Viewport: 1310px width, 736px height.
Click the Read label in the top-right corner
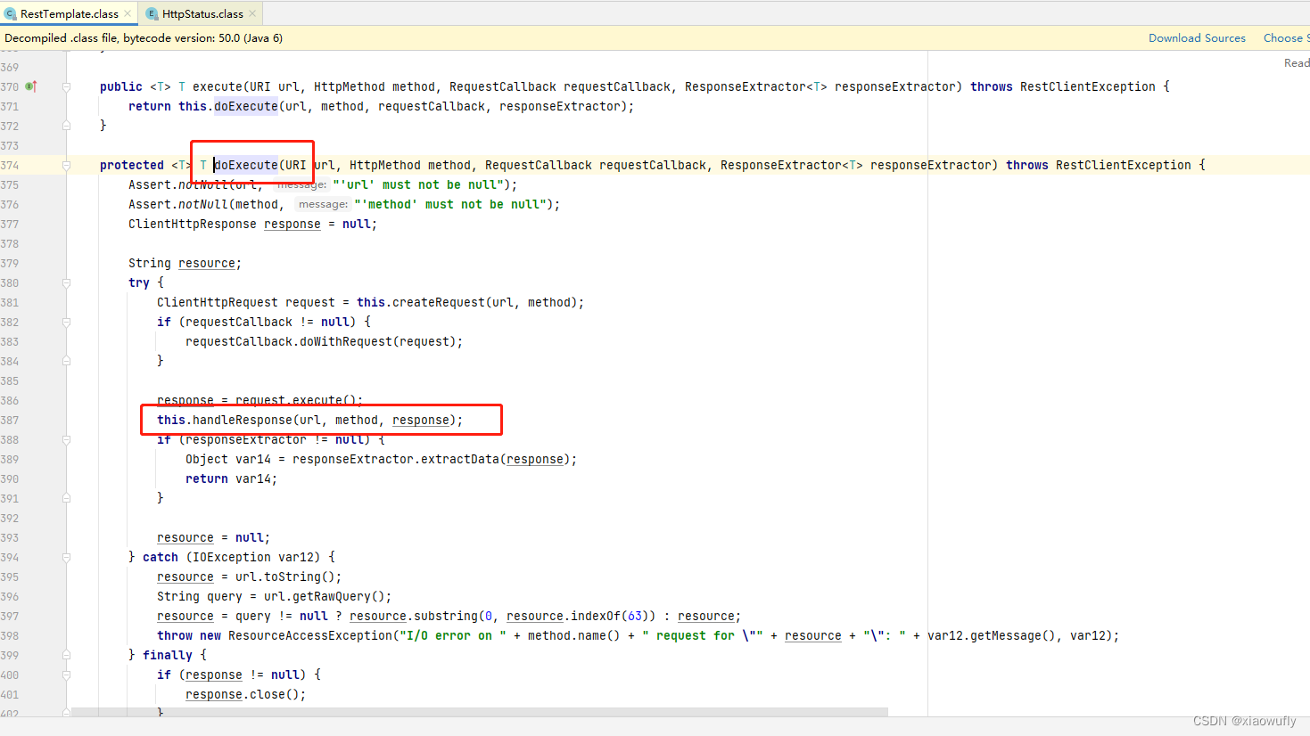pos(1296,62)
